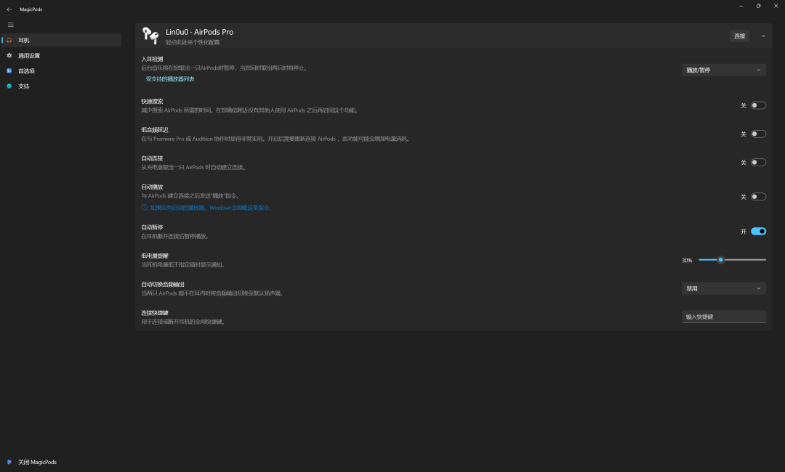The height and width of the screenshot is (472, 785).
Task: Open the 支持 page
Action: [x=61, y=86]
